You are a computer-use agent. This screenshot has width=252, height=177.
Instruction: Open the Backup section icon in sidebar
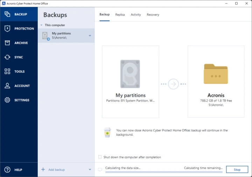(x=7, y=14)
